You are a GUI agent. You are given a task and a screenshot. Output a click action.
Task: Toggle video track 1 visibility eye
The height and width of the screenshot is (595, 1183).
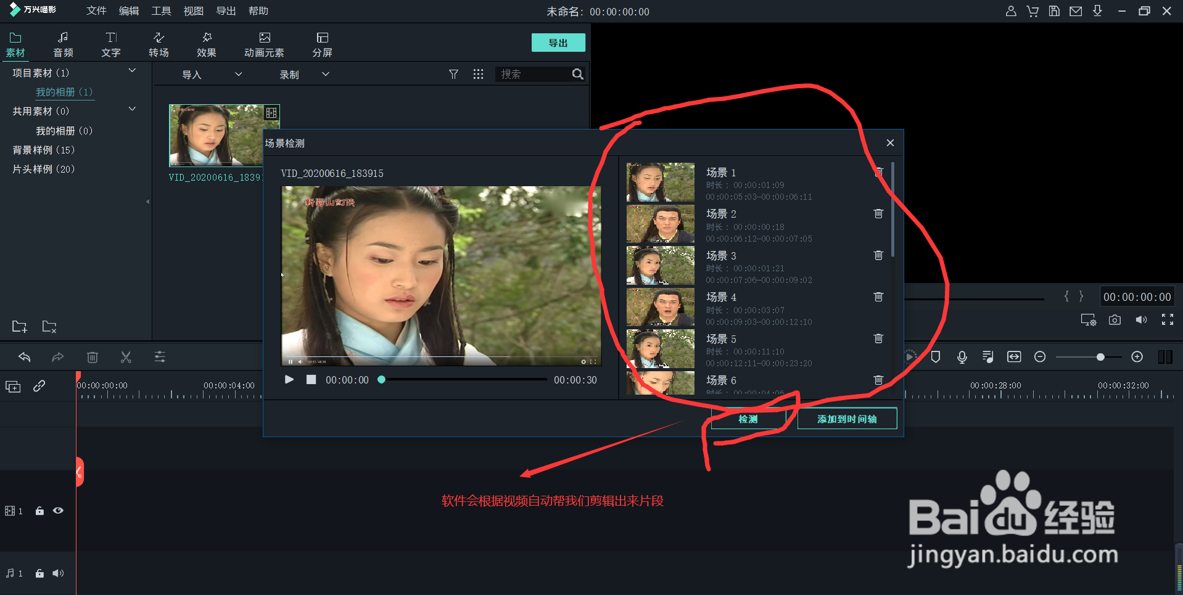click(x=58, y=511)
